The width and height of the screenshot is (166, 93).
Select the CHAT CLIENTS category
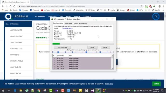(x=16, y=67)
